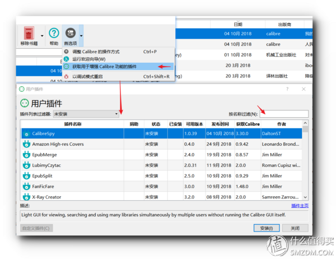Screen dimensions: 336x259
Task: Sort by 发布时间 column header
Action: (220, 124)
